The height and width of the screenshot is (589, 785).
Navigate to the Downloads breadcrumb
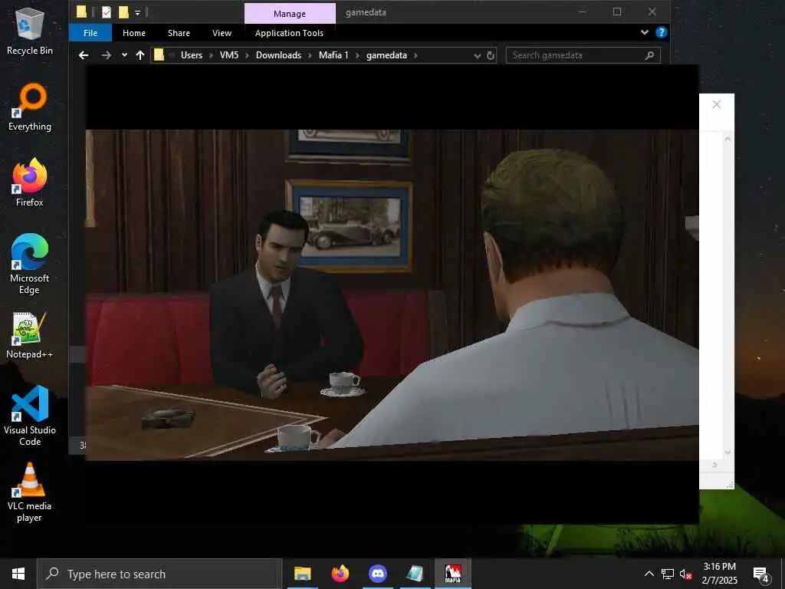pos(278,55)
